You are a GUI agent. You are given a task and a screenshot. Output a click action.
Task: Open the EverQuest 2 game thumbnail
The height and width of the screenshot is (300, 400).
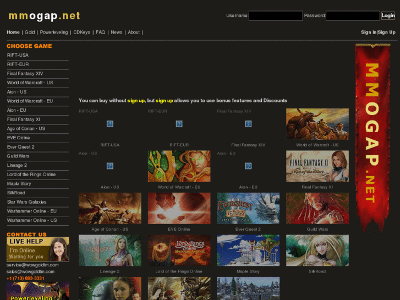(x=248, y=208)
